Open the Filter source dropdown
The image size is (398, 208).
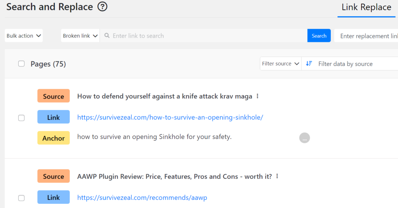point(280,64)
